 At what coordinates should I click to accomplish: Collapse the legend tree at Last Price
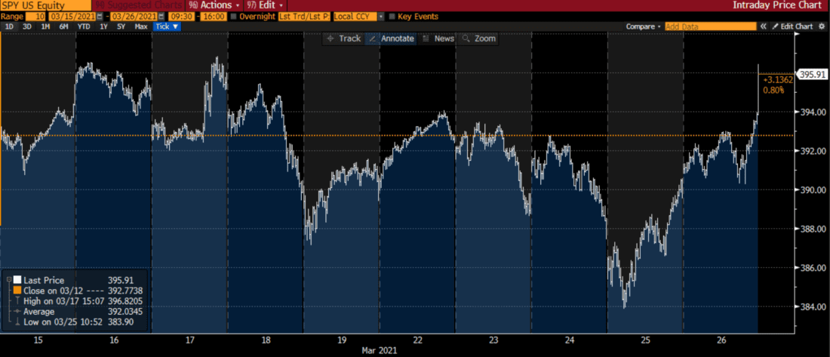[8, 280]
